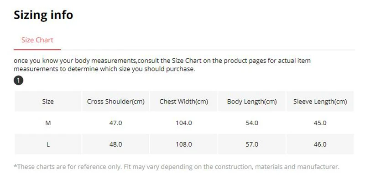Click the 54.0 body length value
Screen dimensions: 365x184
pyautogui.click(x=252, y=123)
